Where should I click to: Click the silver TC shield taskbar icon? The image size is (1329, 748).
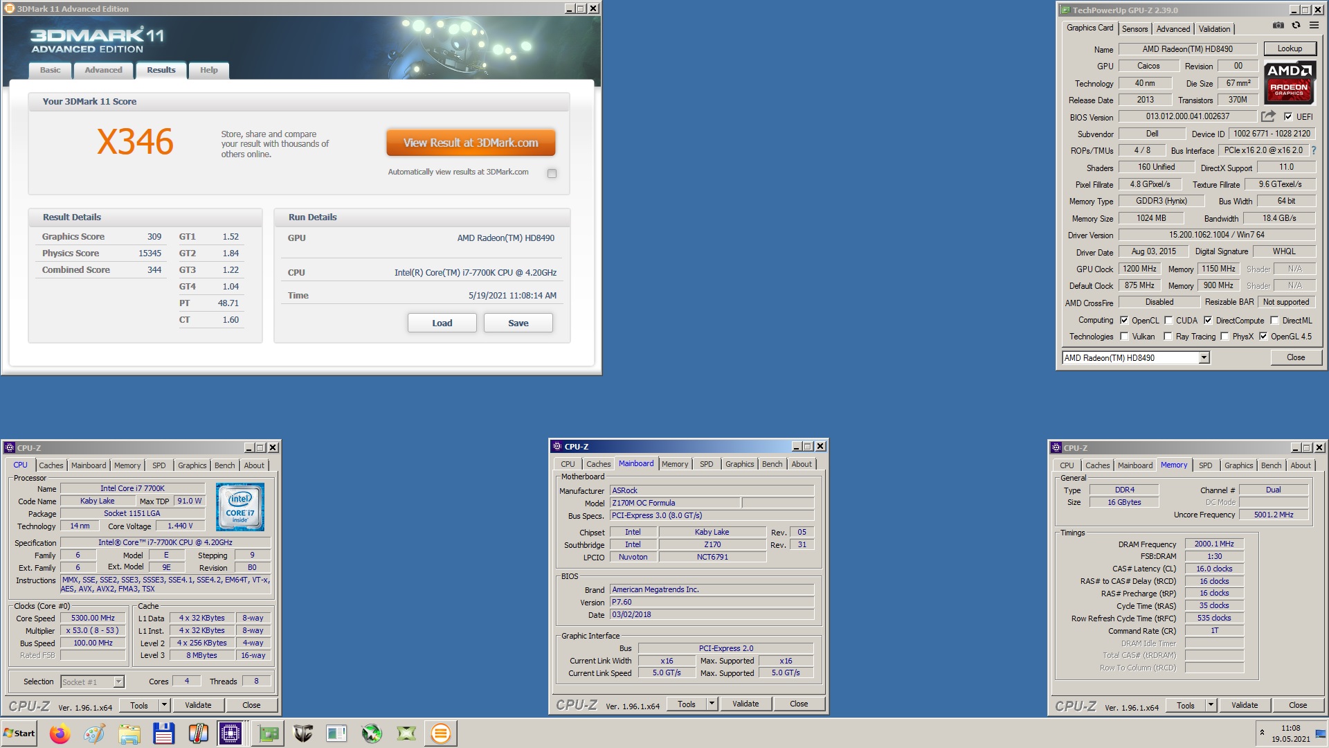pos(302,733)
